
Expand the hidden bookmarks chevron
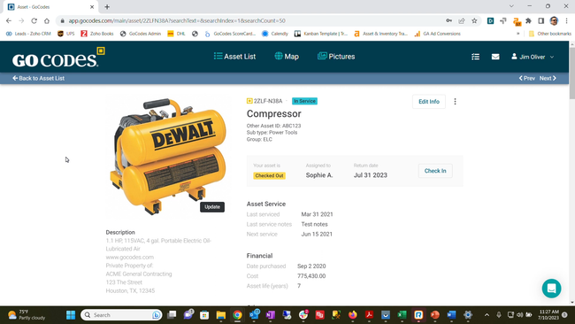point(518,34)
